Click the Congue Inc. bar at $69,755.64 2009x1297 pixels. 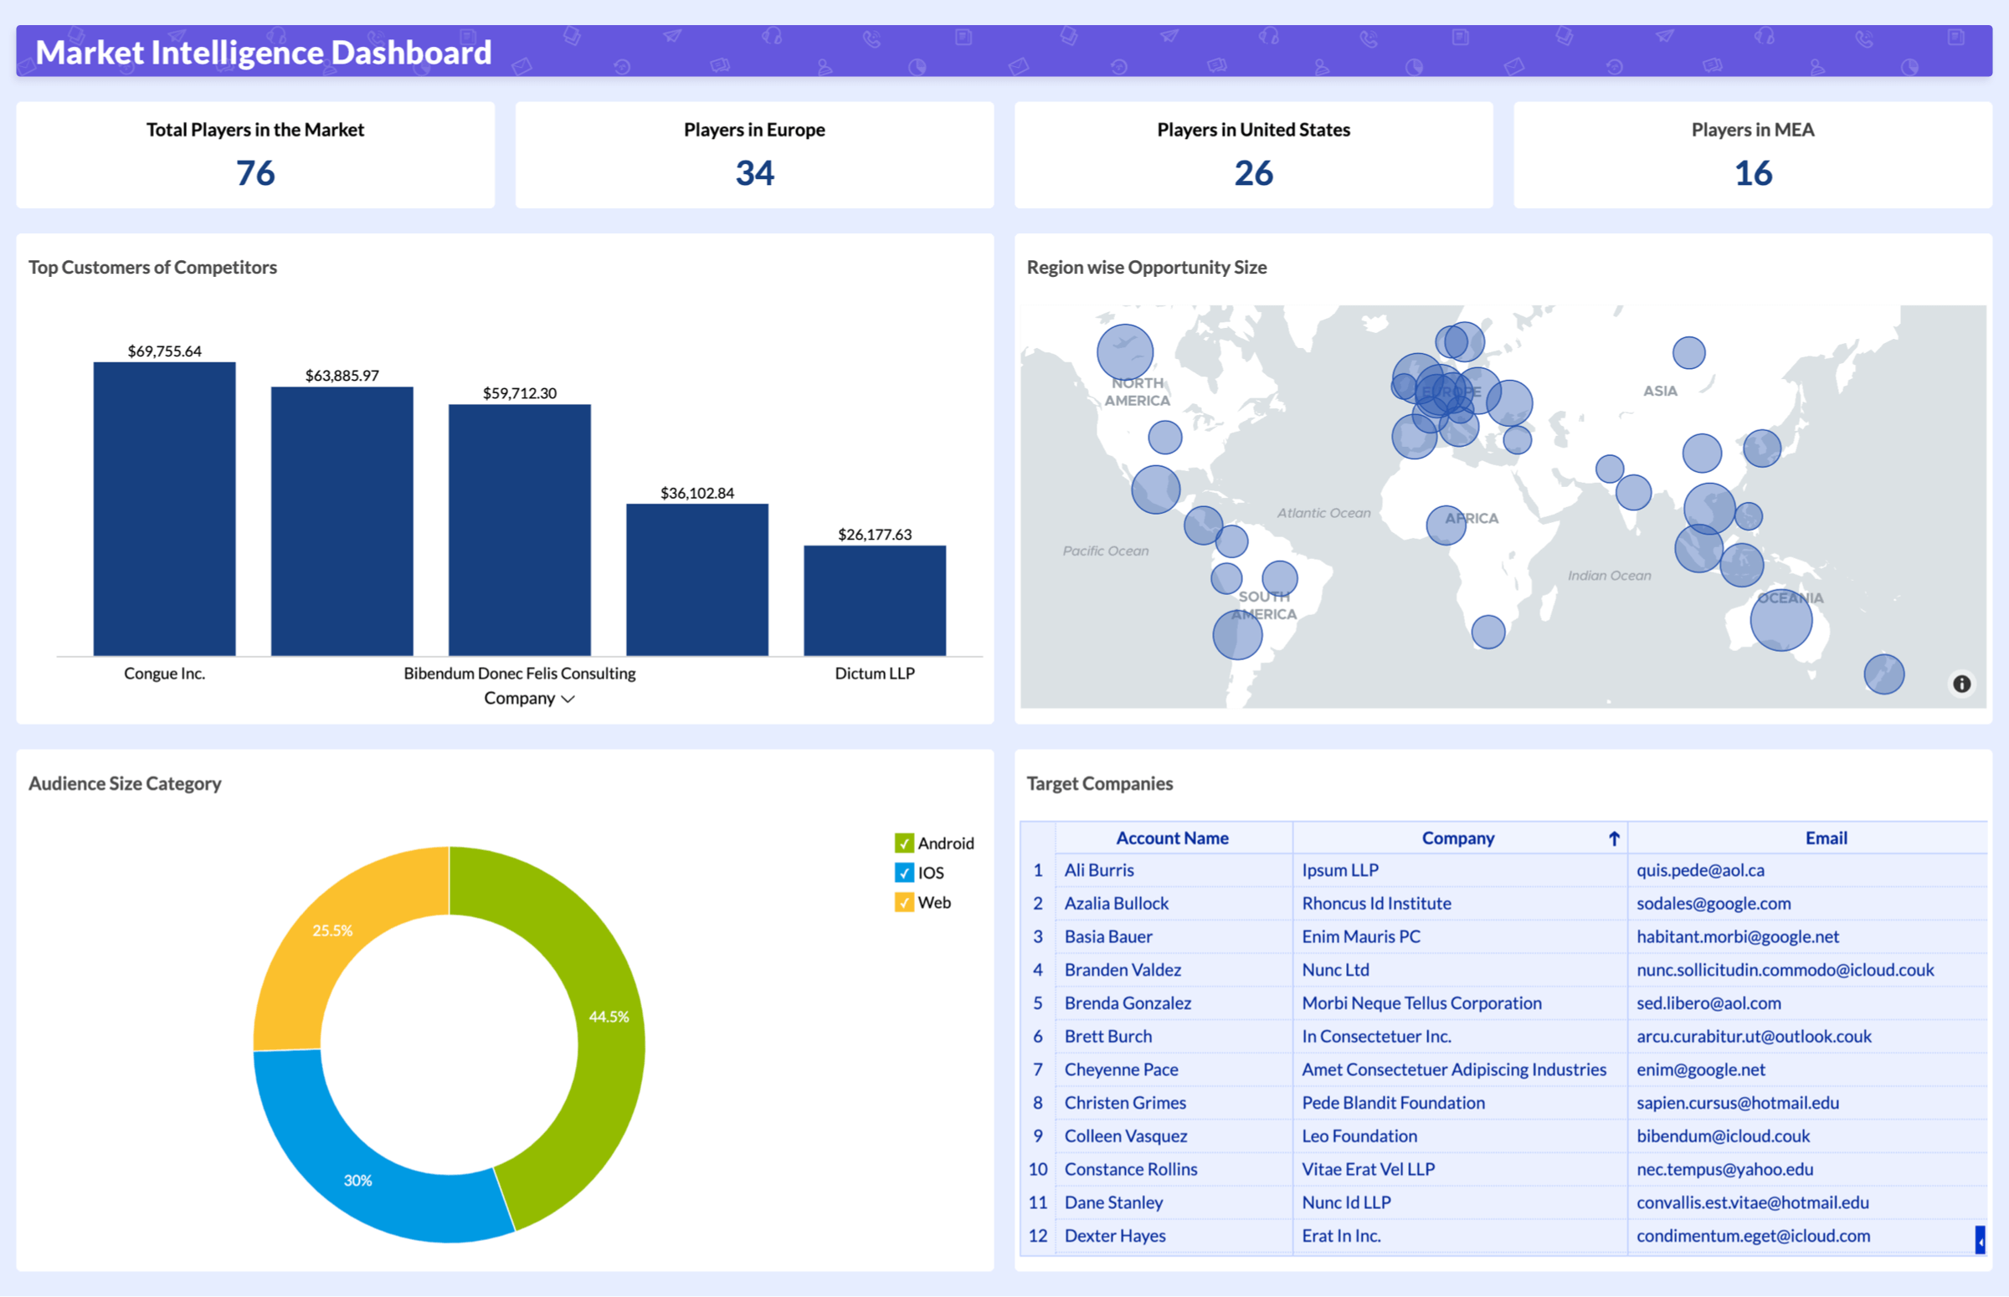point(164,509)
